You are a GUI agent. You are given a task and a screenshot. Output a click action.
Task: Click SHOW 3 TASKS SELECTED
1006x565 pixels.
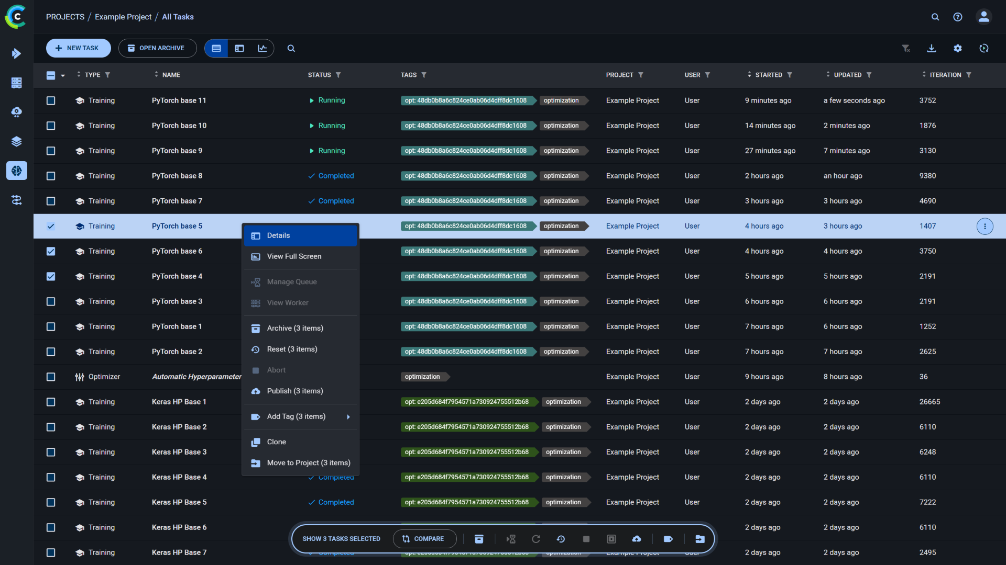[342, 539]
